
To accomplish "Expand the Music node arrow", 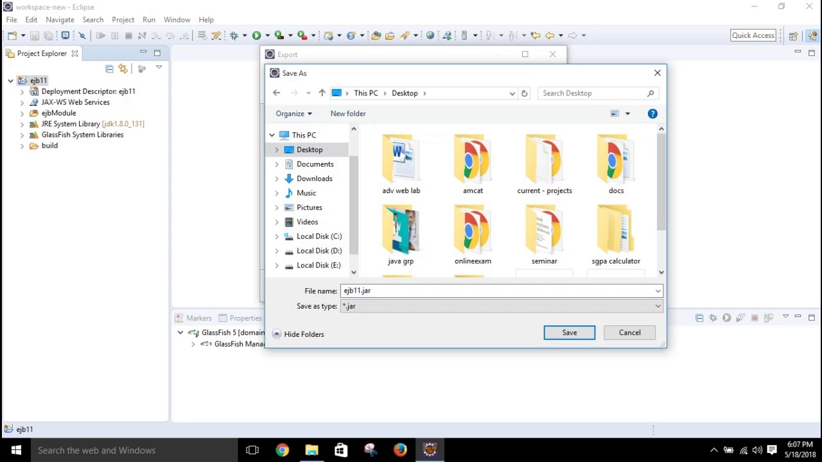I will tap(277, 193).
